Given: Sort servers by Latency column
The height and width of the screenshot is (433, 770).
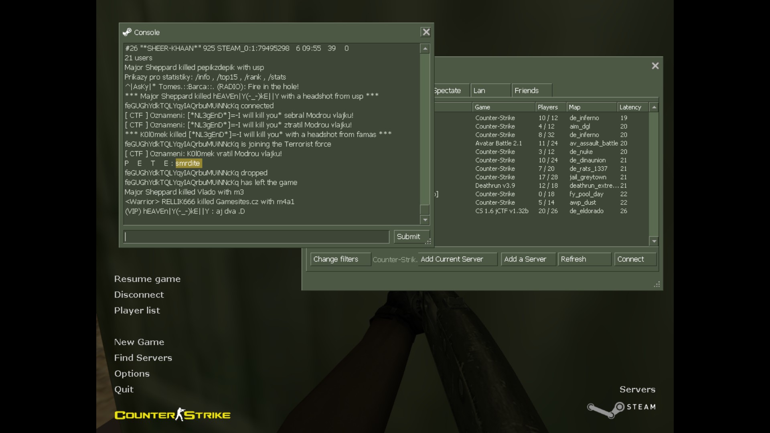Looking at the screenshot, I should coord(633,107).
